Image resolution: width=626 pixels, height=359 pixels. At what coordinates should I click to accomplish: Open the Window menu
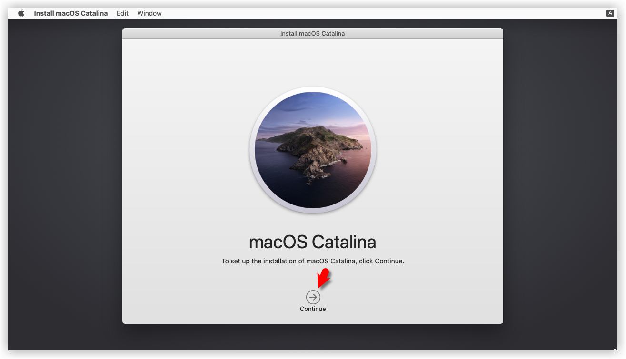pos(149,13)
